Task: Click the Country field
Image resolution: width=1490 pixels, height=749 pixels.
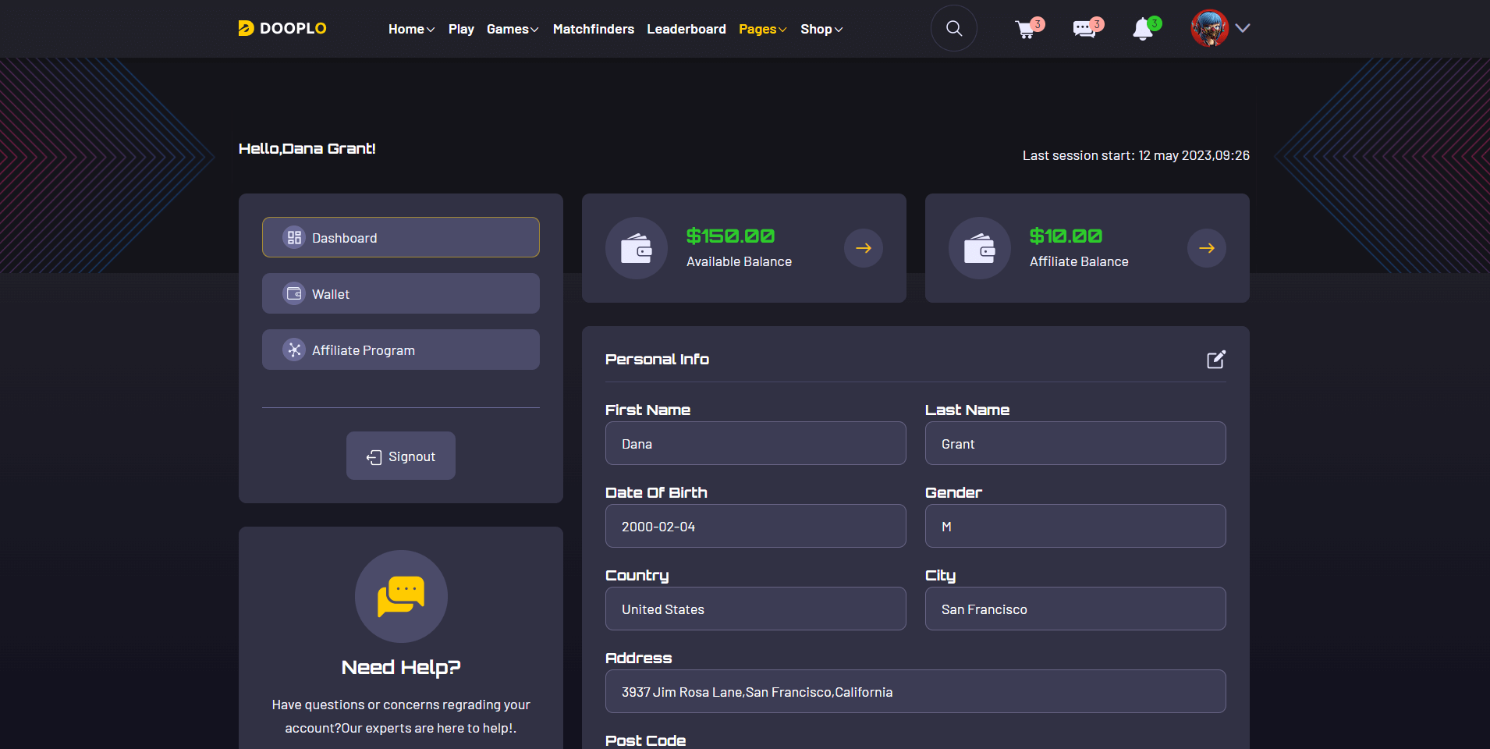Action: [x=756, y=609]
